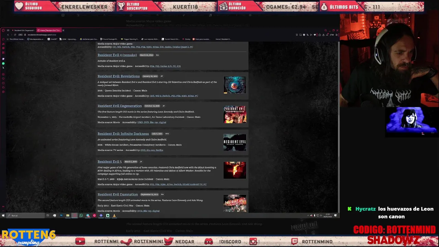The height and width of the screenshot is (247, 439).
Task: Click the 'Queen Zenobia Incident' text
Action: click(118, 91)
